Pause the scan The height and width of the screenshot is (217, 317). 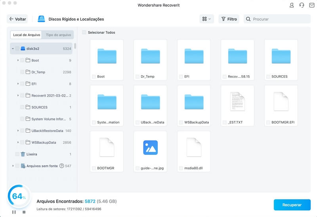pos(14,212)
